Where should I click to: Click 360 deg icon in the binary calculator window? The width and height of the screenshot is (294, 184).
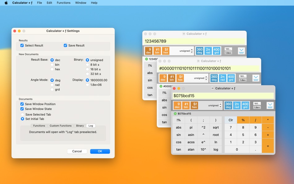tap(214, 78)
